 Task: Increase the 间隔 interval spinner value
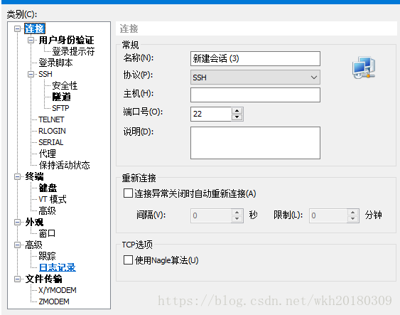[237, 213]
